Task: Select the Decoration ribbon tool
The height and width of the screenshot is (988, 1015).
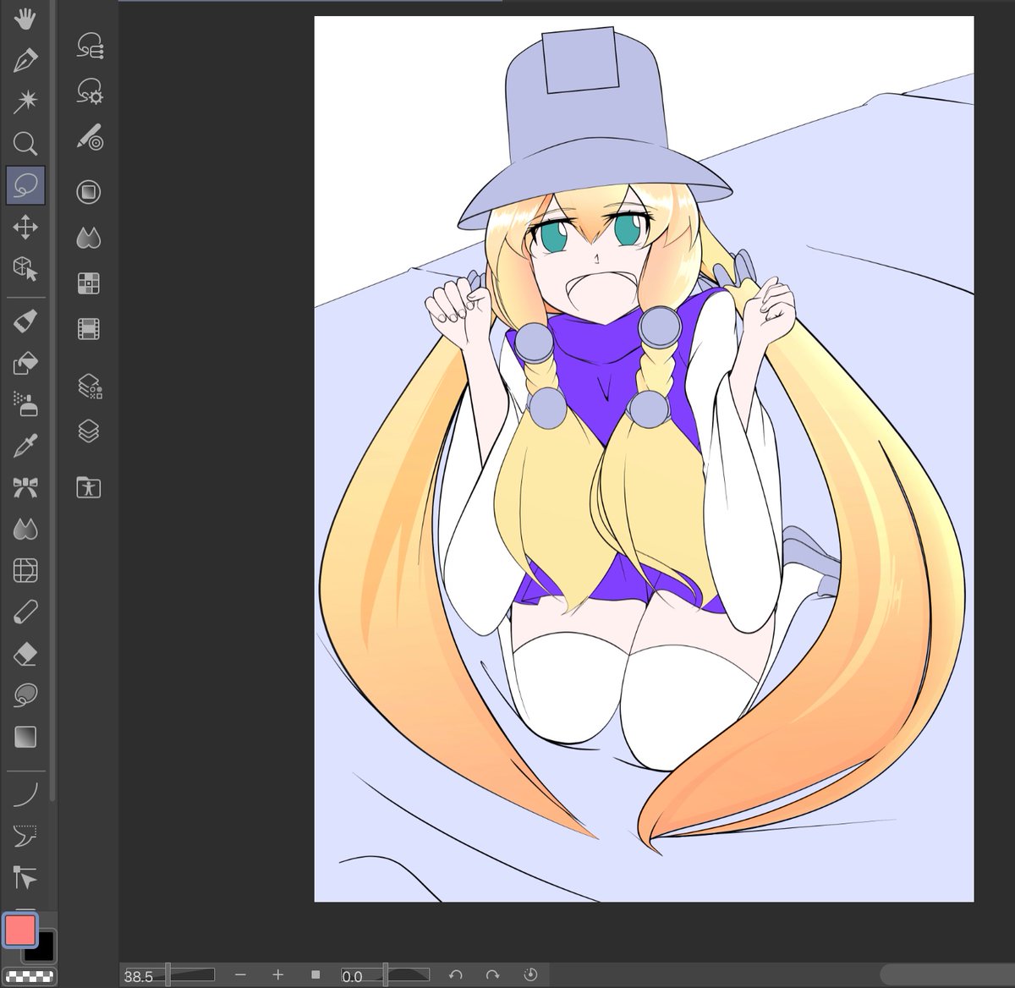Action: coord(25,487)
